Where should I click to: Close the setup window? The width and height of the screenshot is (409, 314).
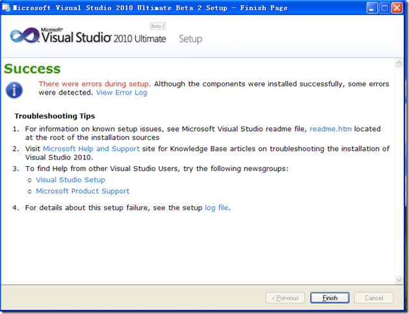(x=397, y=8)
